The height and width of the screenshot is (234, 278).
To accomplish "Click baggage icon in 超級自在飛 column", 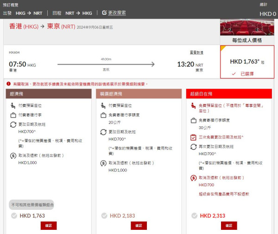I will pyautogui.click(x=193, y=120).
